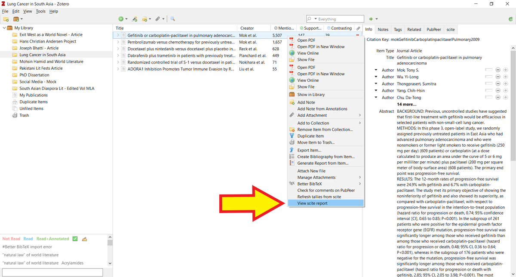
Task: Toggle name field mode for Wu, Yi-Long
Action: 488,77
